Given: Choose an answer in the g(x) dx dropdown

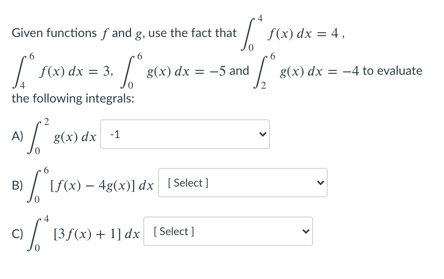Looking at the screenshot, I should pos(185,134).
